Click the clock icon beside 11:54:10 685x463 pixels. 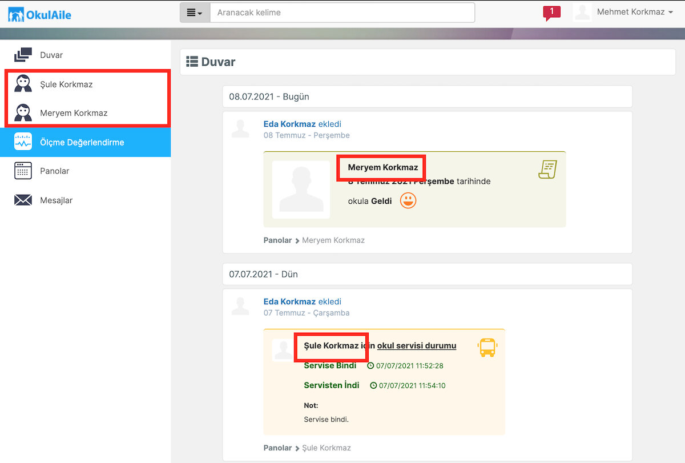coord(373,385)
